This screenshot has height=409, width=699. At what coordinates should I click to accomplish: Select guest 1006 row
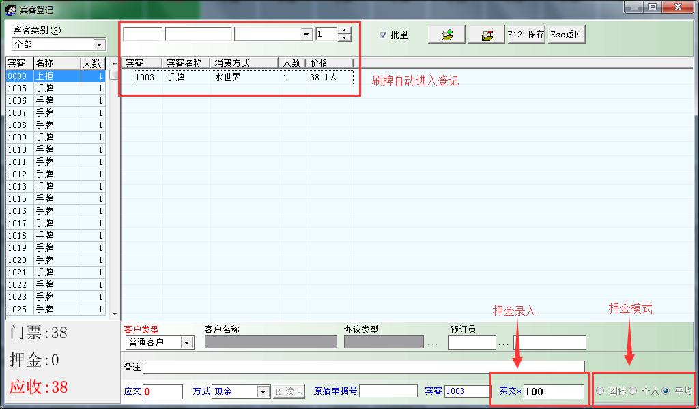(x=56, y=101)
